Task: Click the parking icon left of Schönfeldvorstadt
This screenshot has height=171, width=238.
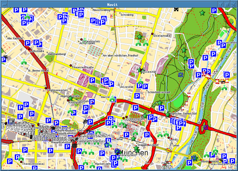Action: click(x=137, y=96)
